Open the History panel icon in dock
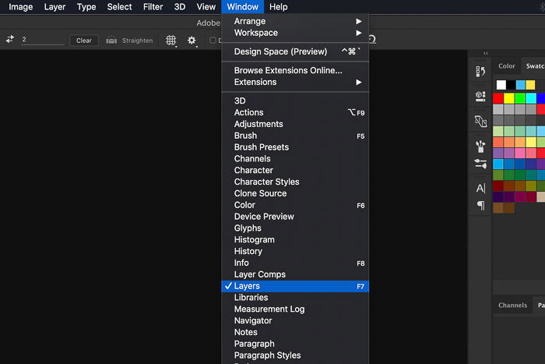Screen dimensions: 545x364 point(480,72)
